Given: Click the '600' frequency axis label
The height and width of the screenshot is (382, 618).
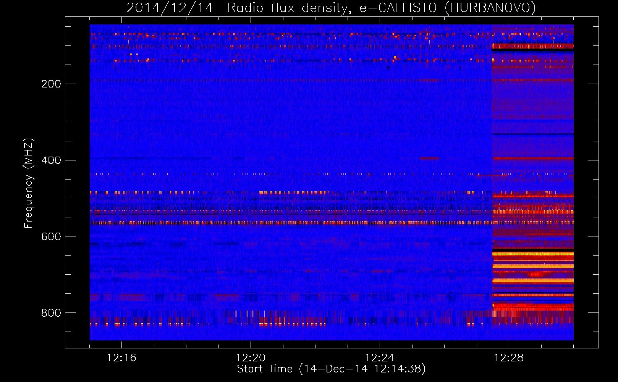Looking at the screenshot, I should 51,237.
